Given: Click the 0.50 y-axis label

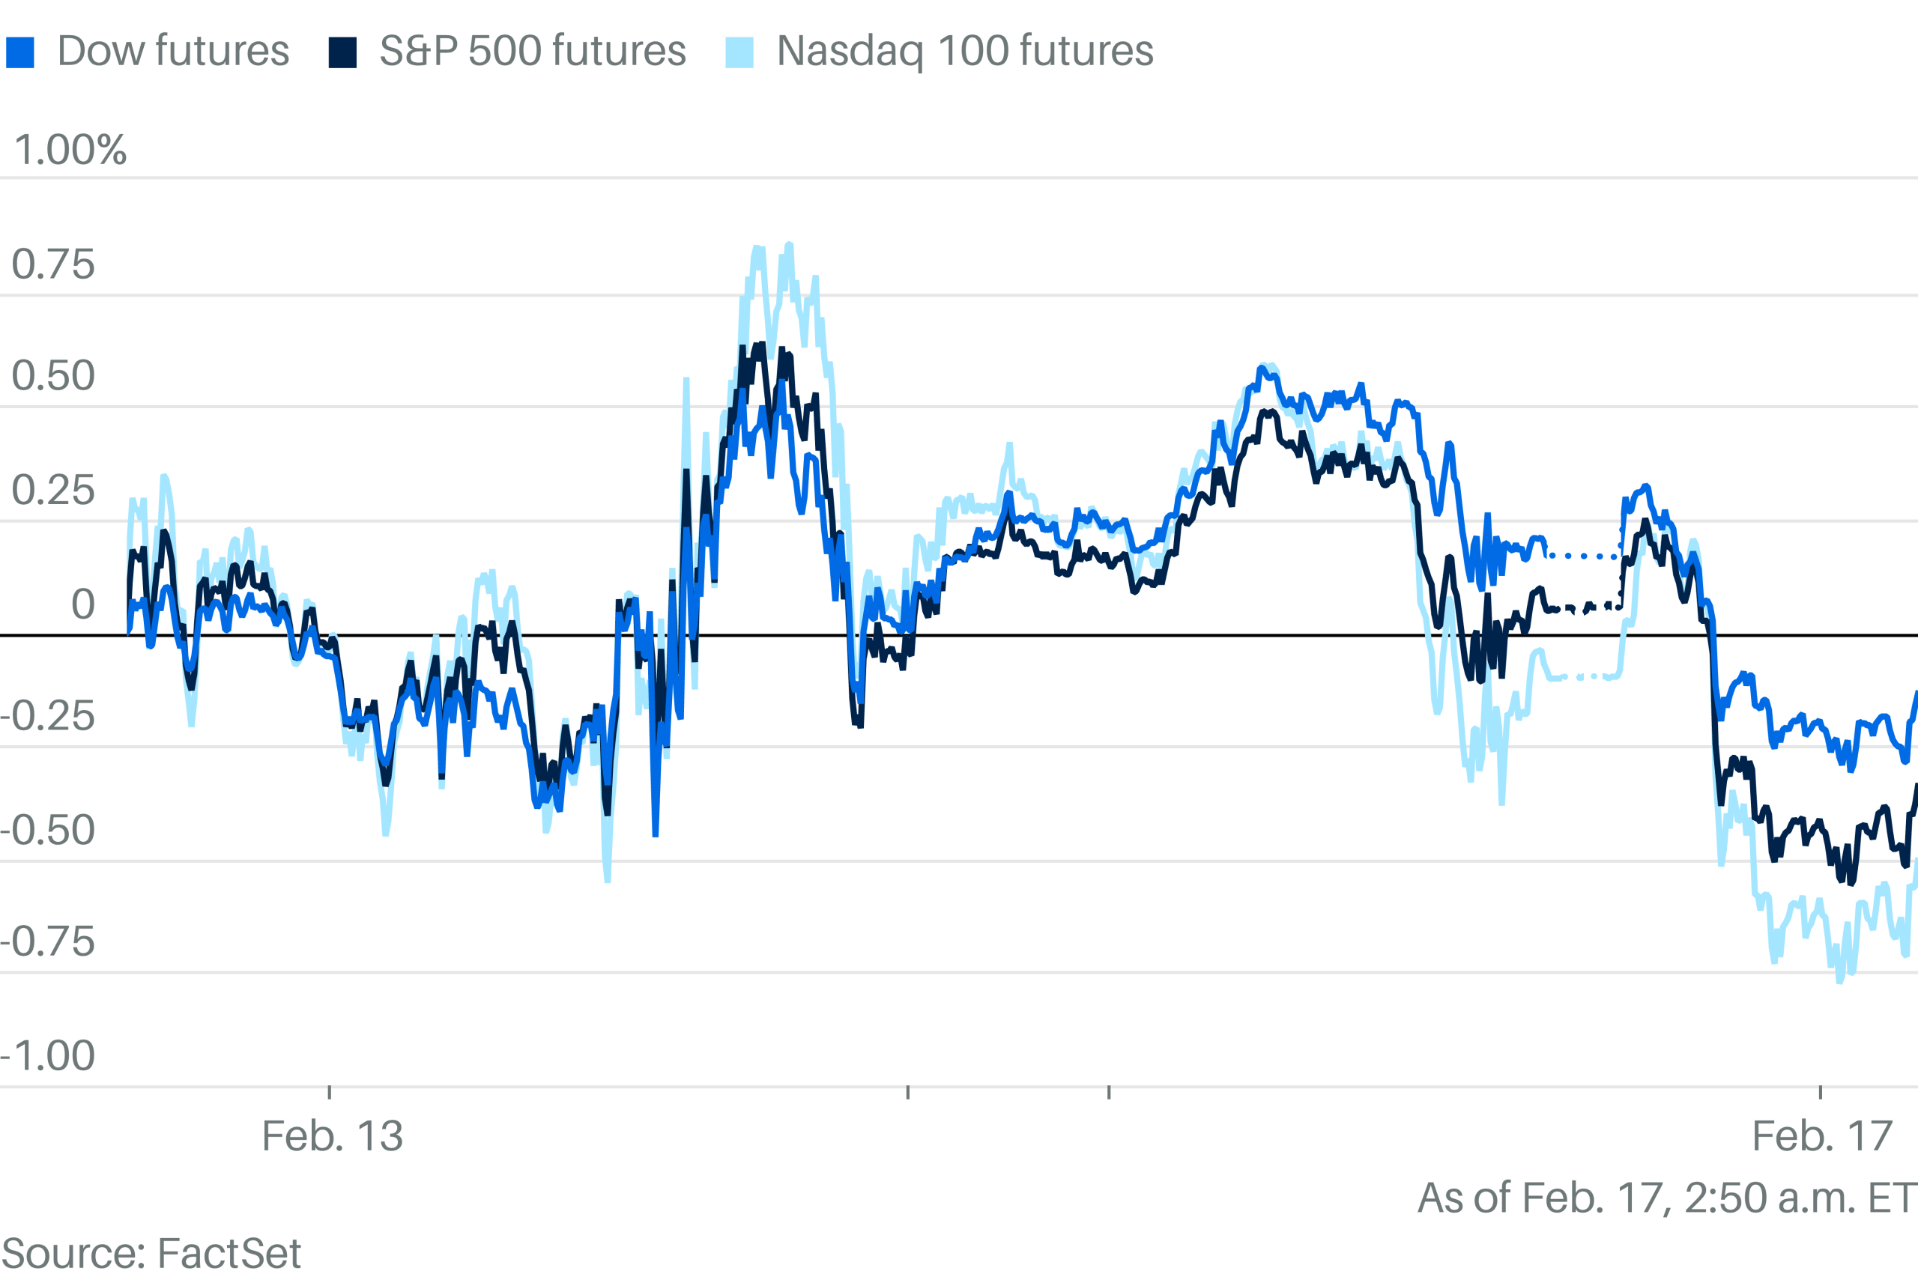Looking at the screenshot, I should [53, 376].
